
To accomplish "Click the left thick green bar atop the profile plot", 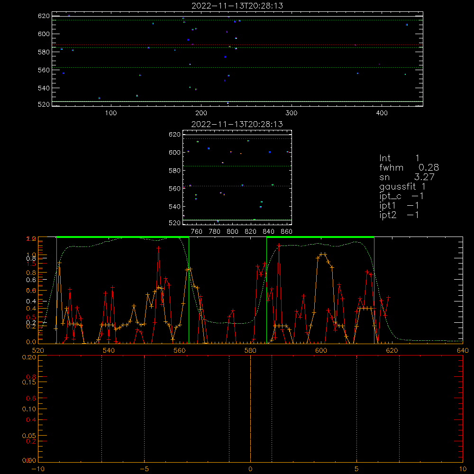I will 123,237.
